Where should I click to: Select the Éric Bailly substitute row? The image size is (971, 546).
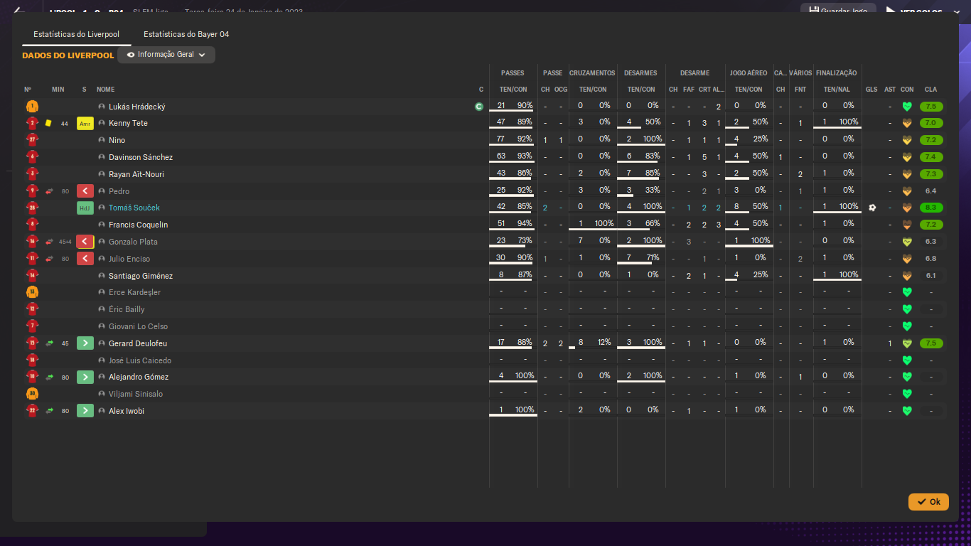pos(485,309)
